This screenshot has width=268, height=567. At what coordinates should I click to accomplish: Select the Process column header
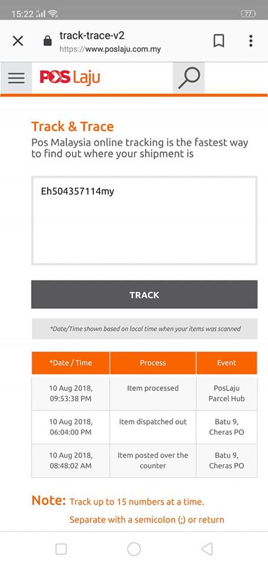[153, 363]
